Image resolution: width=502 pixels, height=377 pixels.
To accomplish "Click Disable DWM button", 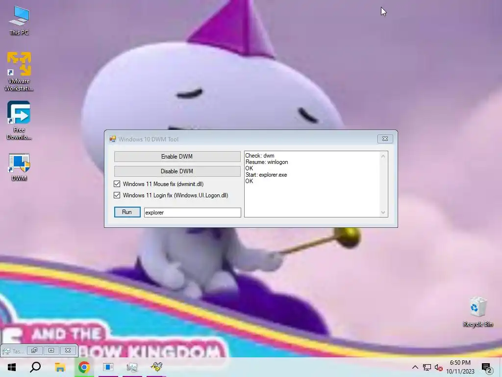I will [x=177, y=171].
